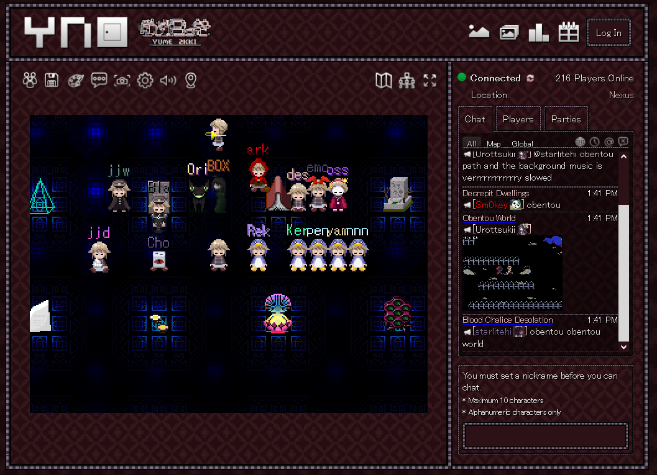This screenshot has height=475, width=657.
Task: Click the save file floppy disk icon
Action: [52, 80]
